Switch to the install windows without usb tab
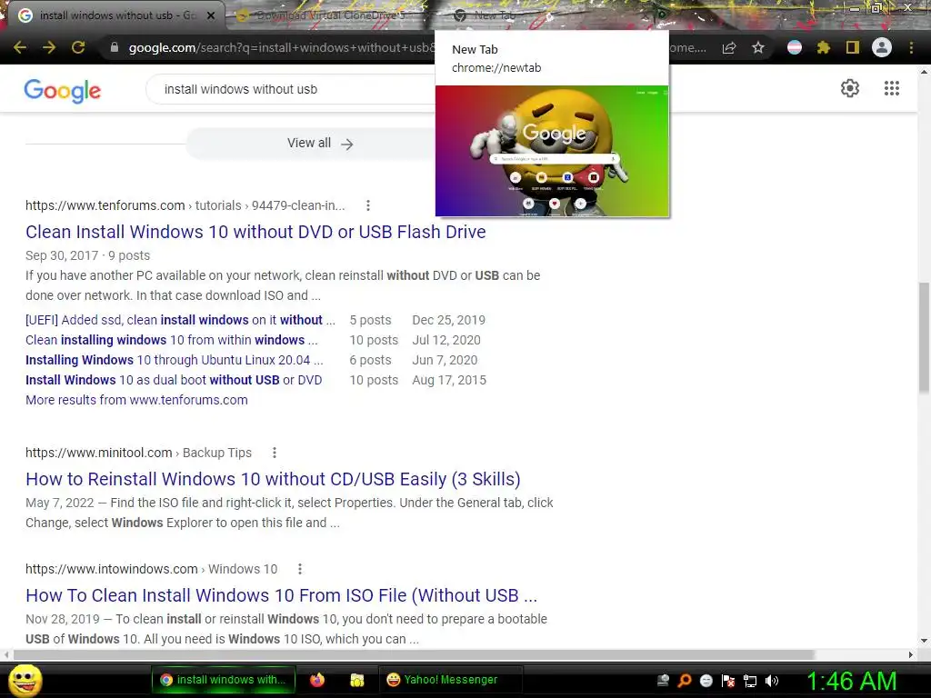The height and width of the screenshot is (698, 931). (113, 15)
